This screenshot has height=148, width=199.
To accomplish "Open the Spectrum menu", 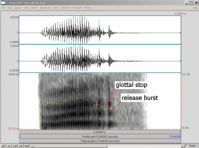I will (x=45, y=7).
